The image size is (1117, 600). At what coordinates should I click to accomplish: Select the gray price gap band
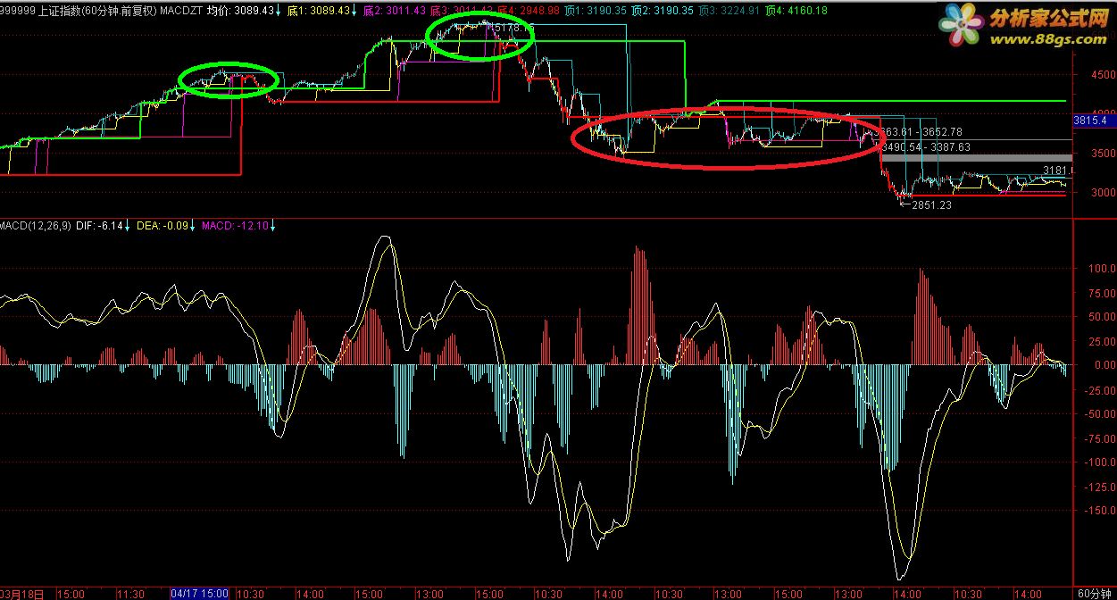click(975, 159)
